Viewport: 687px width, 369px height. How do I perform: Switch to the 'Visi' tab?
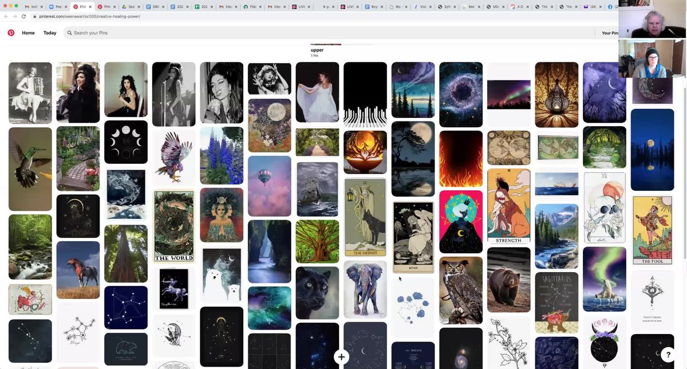[423, 7]
